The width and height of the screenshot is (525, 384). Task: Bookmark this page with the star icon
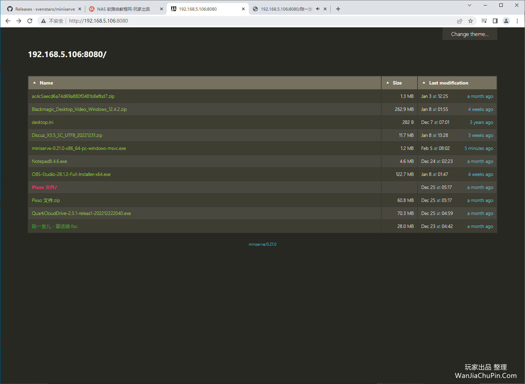[x=471, y=21]
